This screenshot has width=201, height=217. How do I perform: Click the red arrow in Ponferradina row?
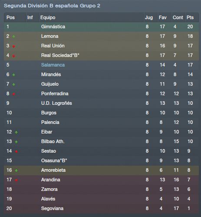(x=13, y=94)
